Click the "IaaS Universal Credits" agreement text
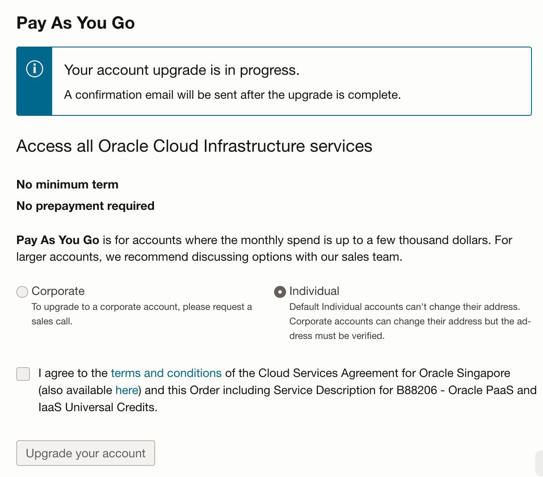Image resolution: width=543 pixels, height=477 pixels. (x=98, y=407)
